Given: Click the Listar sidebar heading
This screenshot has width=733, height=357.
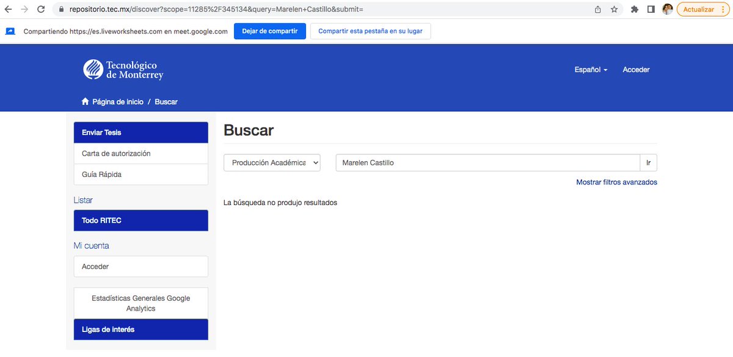Looking at the screenshot, I should 83,200.
